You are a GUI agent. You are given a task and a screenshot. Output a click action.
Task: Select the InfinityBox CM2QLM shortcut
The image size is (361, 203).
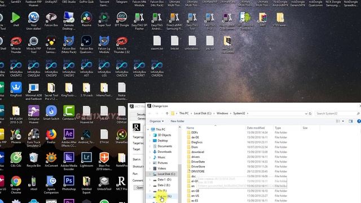34,68
